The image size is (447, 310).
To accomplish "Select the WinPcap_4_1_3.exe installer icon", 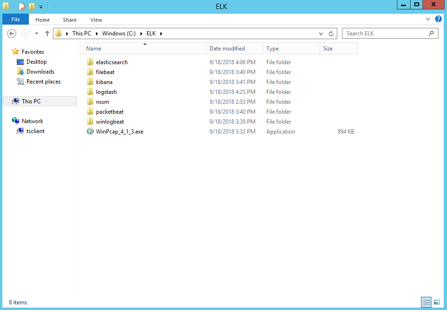I will 90,131.
